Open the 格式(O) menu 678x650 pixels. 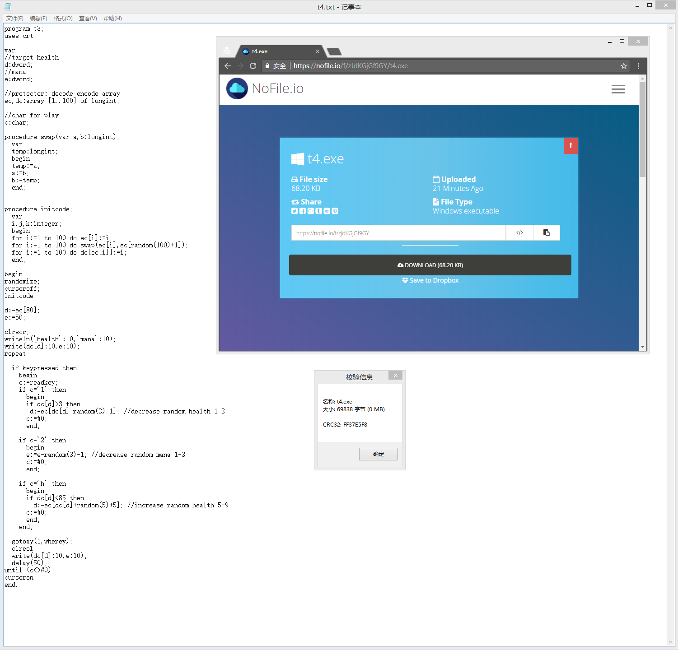[x=63, y=19]
